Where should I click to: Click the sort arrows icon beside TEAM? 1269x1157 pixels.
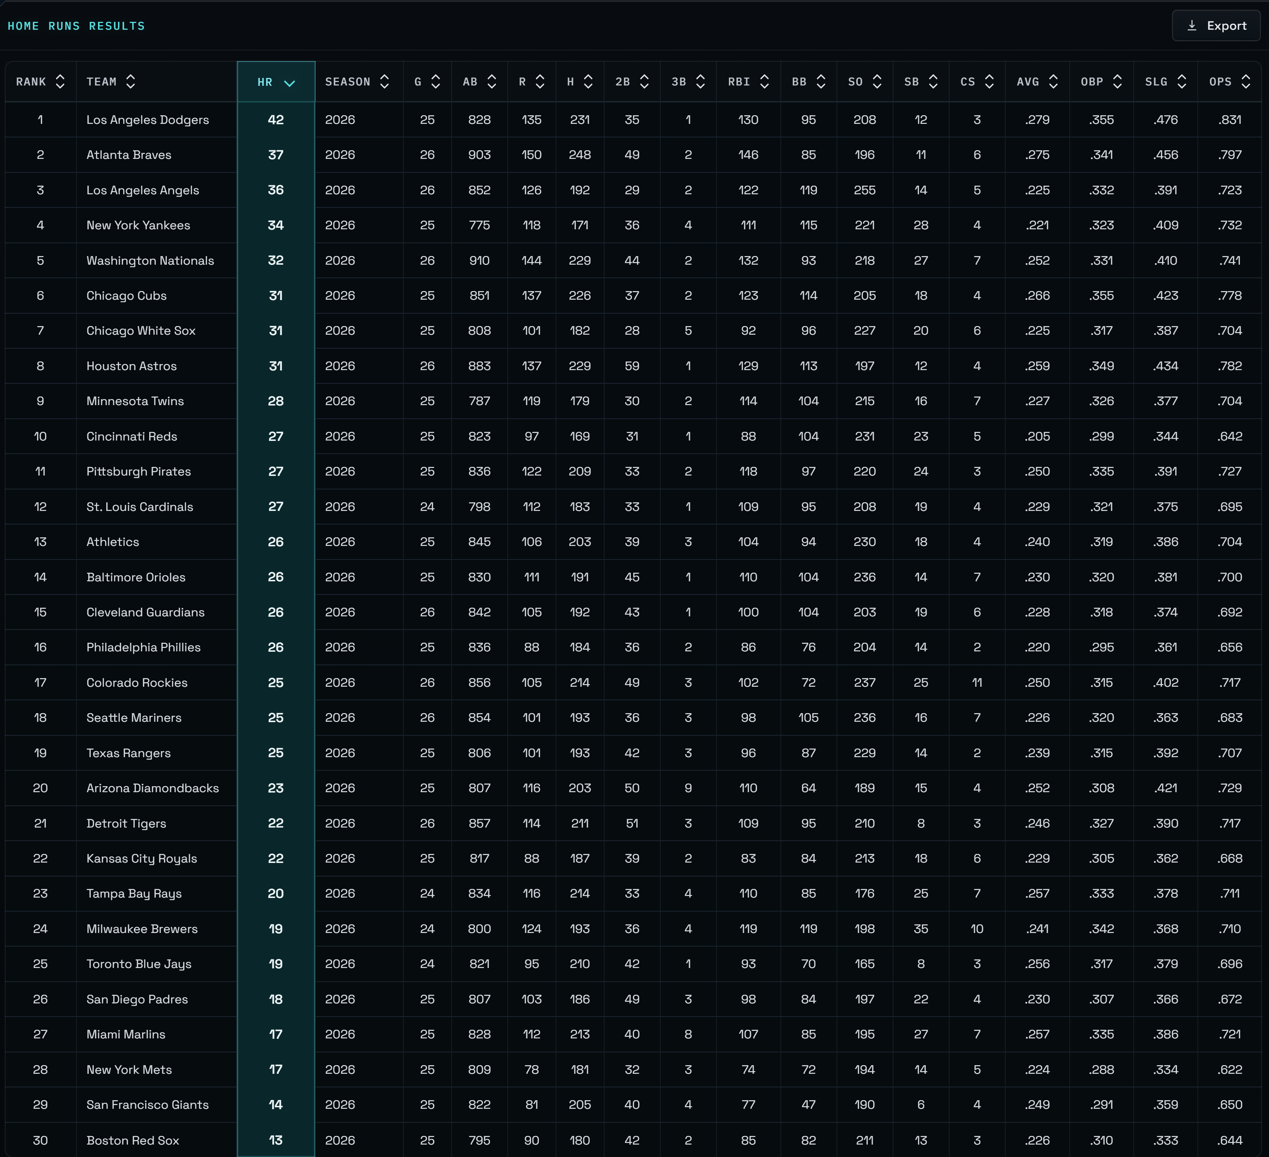pos(130,82)
